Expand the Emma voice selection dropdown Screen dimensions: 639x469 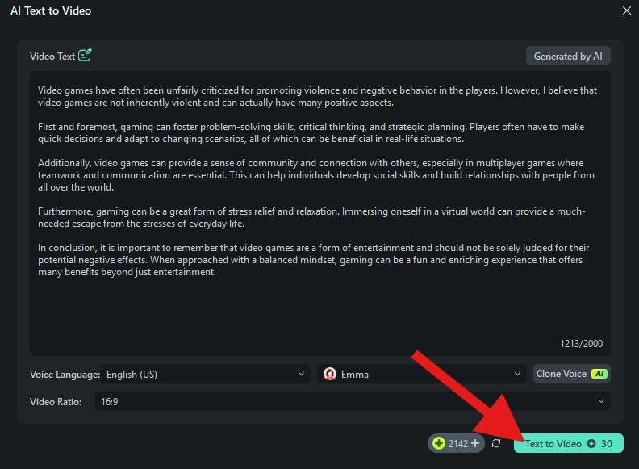[x=518, y=375]
